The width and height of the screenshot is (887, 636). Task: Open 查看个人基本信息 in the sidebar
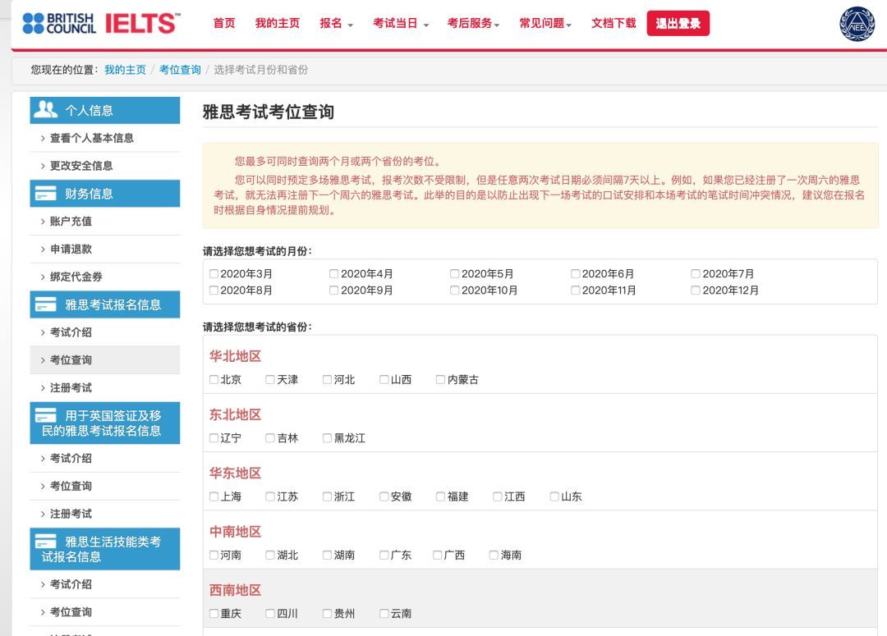[91, 138]
